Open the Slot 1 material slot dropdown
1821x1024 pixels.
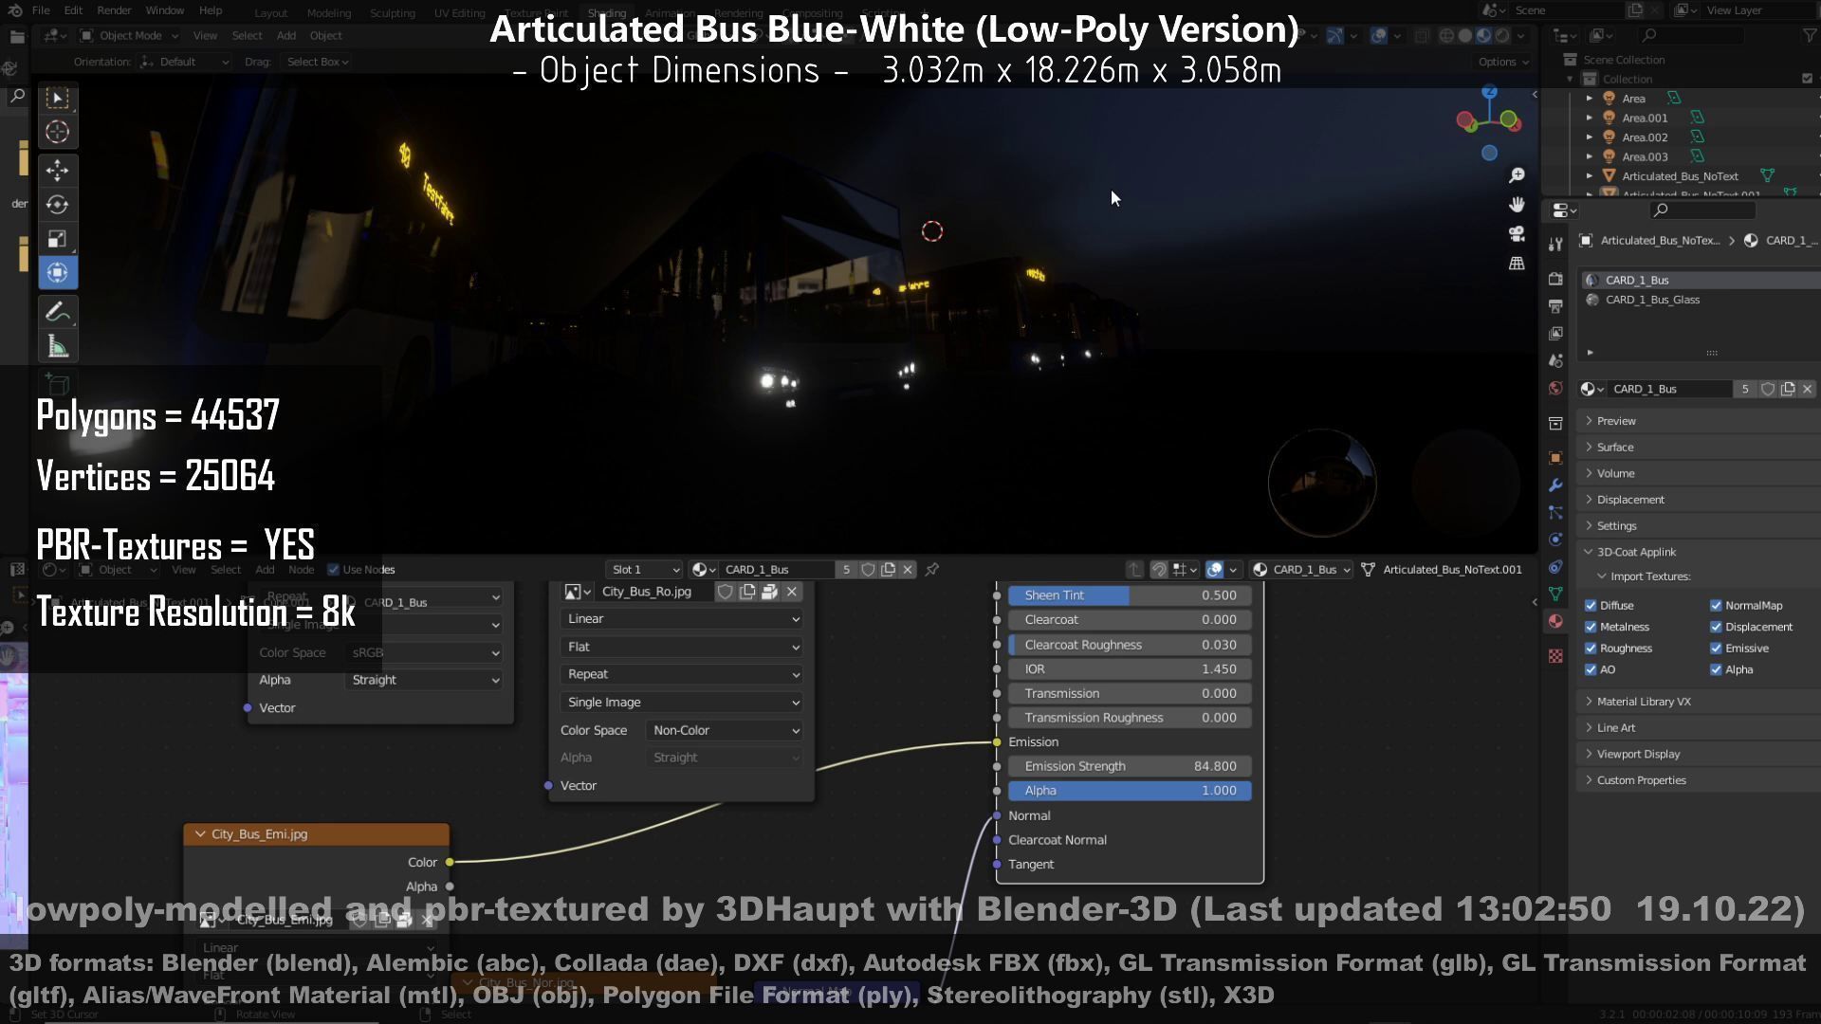[x=645, y=570]
